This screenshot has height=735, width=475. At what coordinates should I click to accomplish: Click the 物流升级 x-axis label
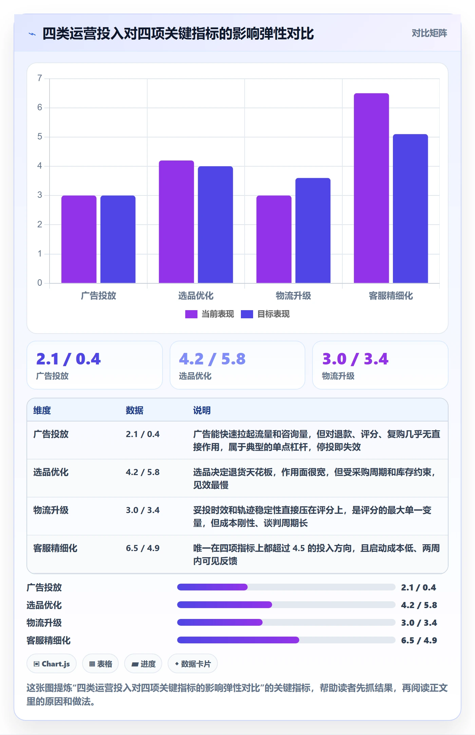[293, 296]
